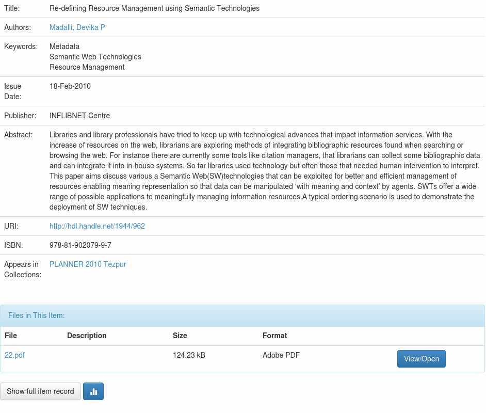
Task: Click the File column header
Action: pos(11,336)
